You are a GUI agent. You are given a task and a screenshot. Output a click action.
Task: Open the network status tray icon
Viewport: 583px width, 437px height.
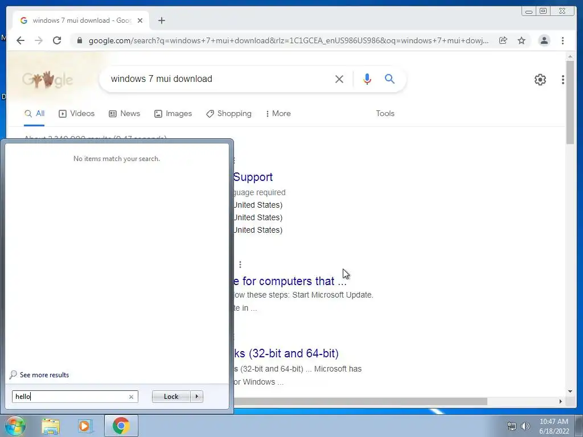[512, 426]
